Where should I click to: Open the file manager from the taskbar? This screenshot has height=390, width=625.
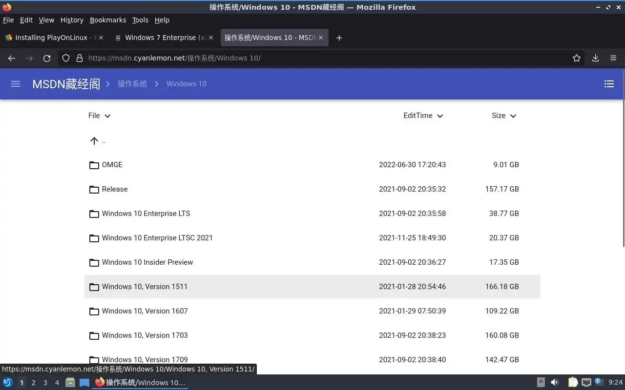click(70, 383)
